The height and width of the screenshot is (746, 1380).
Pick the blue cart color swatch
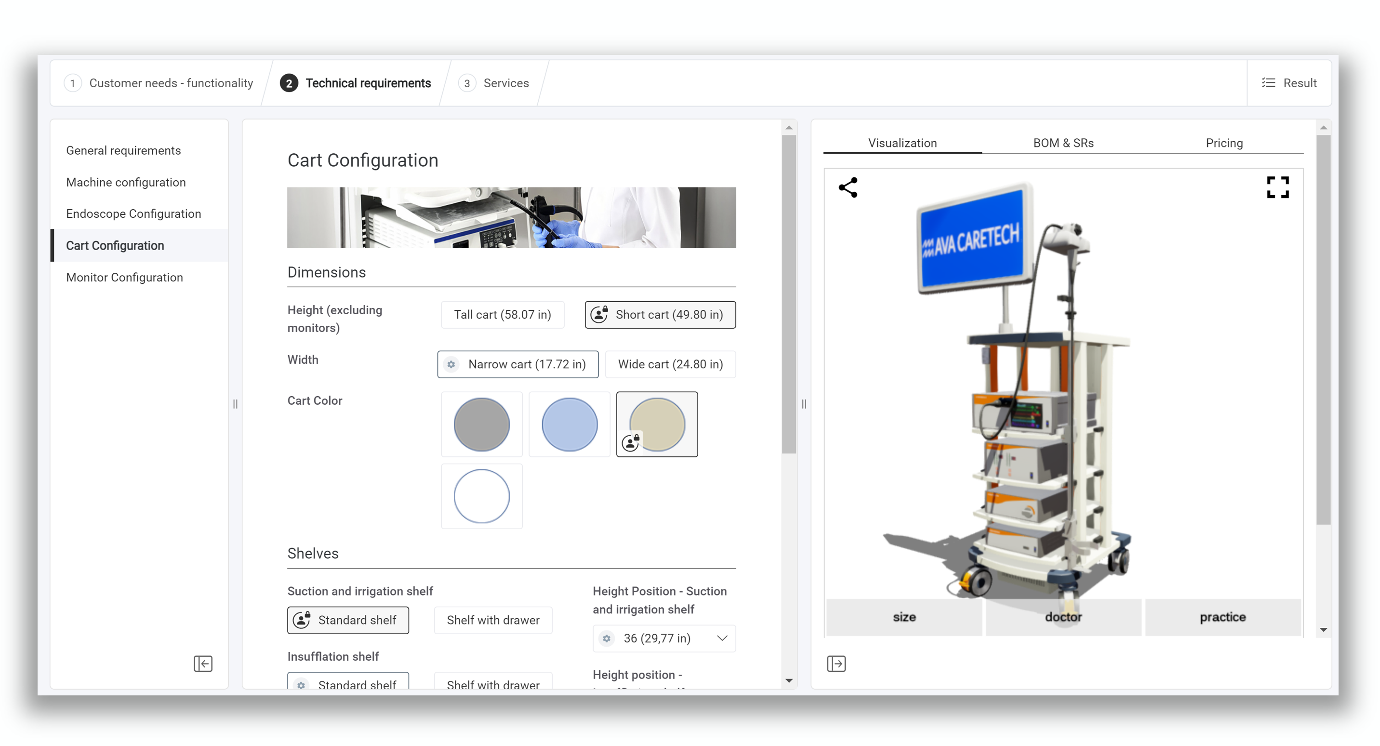[x=569, y=424]
